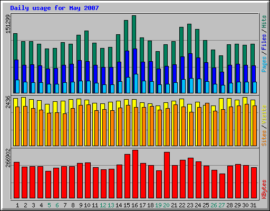Click the yellow visits bar for day 2

(23, 102)
